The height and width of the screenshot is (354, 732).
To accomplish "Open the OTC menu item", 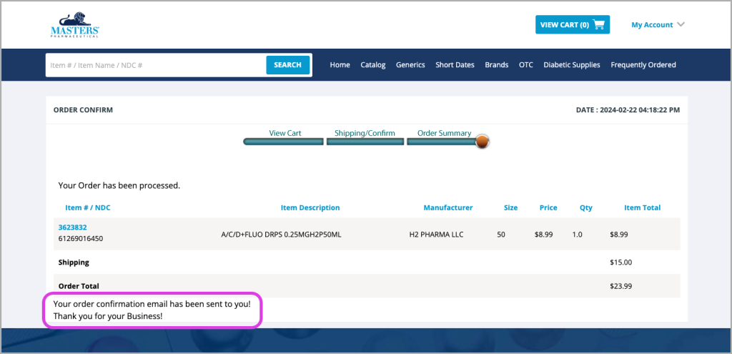I will tap(525, 65).
